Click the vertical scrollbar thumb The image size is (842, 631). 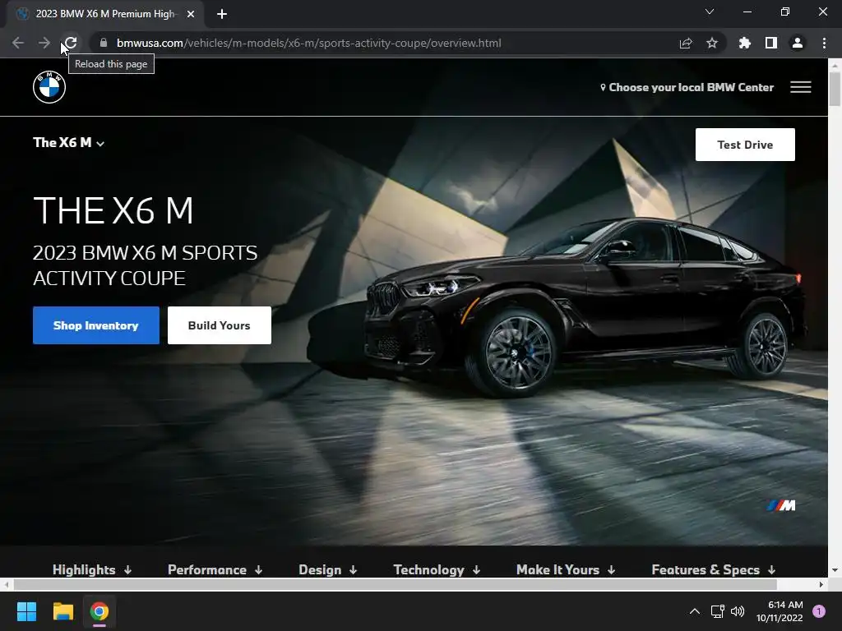click(835, 89)
